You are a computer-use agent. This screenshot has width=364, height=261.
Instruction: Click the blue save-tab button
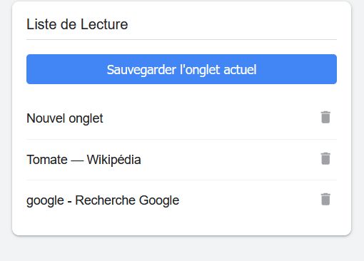point(181,69)
